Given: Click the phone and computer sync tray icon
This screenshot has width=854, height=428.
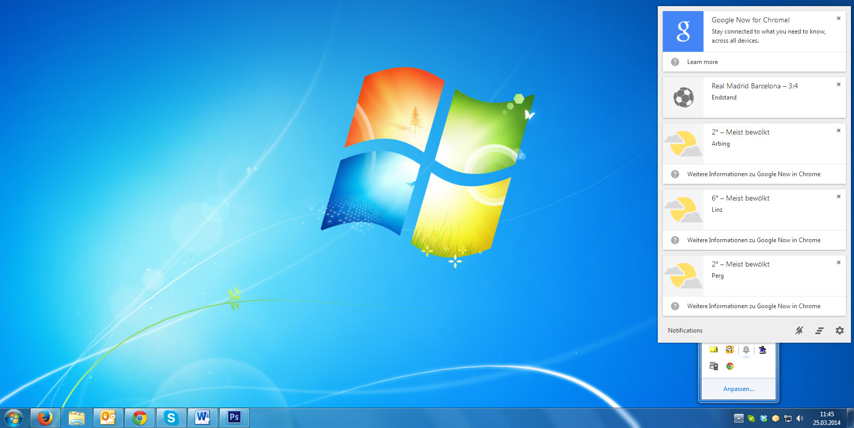Looking at the screenshot, I should tap(714, 366).
